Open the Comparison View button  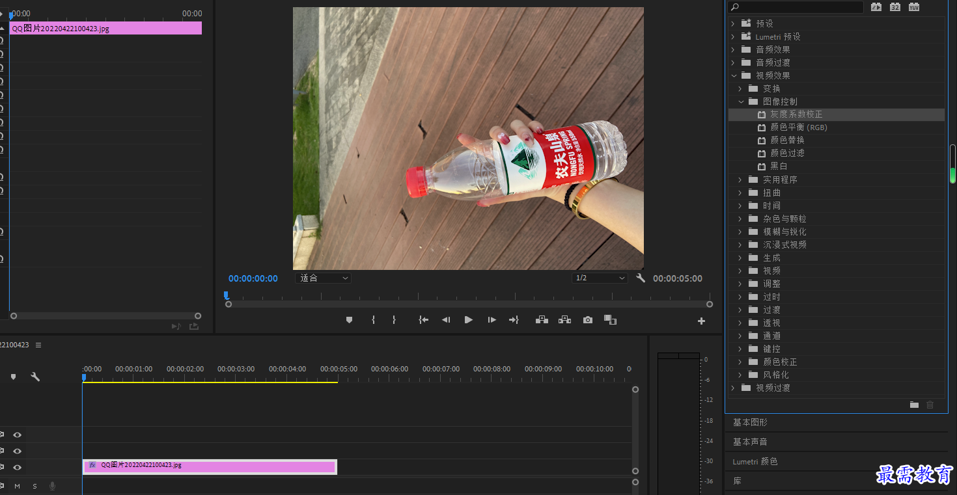(x=610, y=320)
